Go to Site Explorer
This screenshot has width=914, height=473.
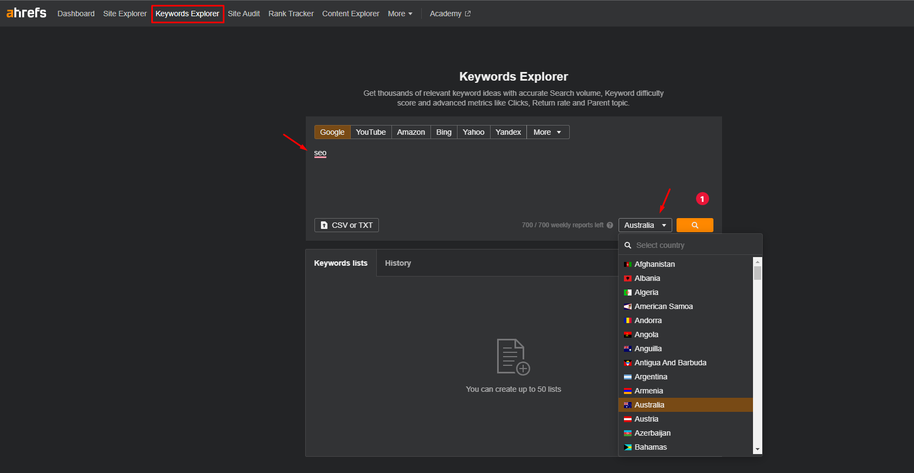click(125, 14)
